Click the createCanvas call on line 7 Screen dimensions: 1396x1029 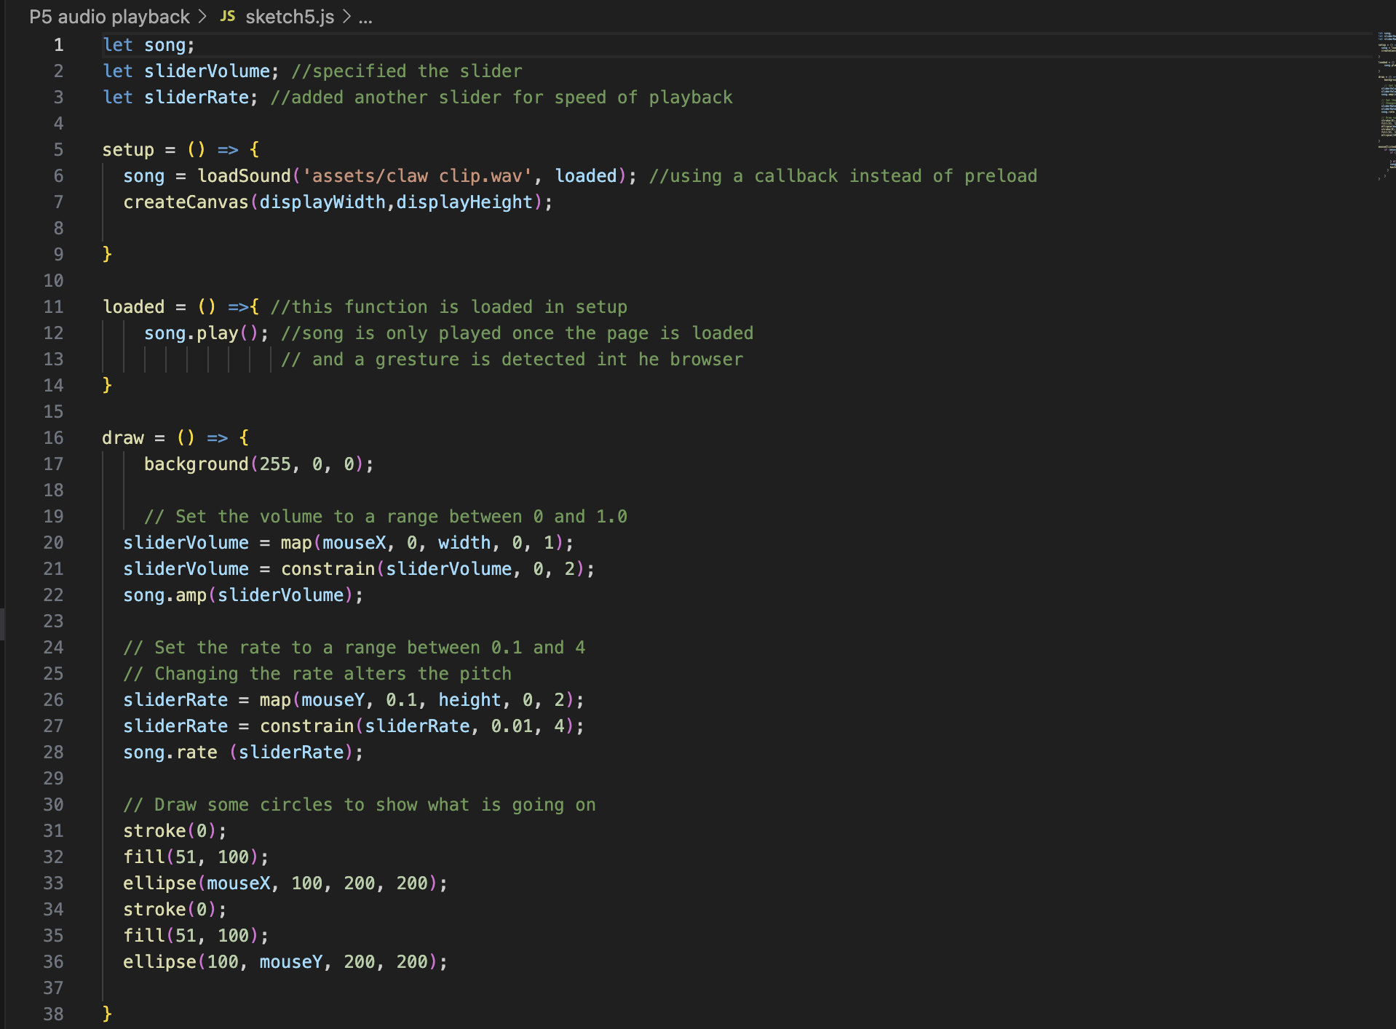click(186, 202)
